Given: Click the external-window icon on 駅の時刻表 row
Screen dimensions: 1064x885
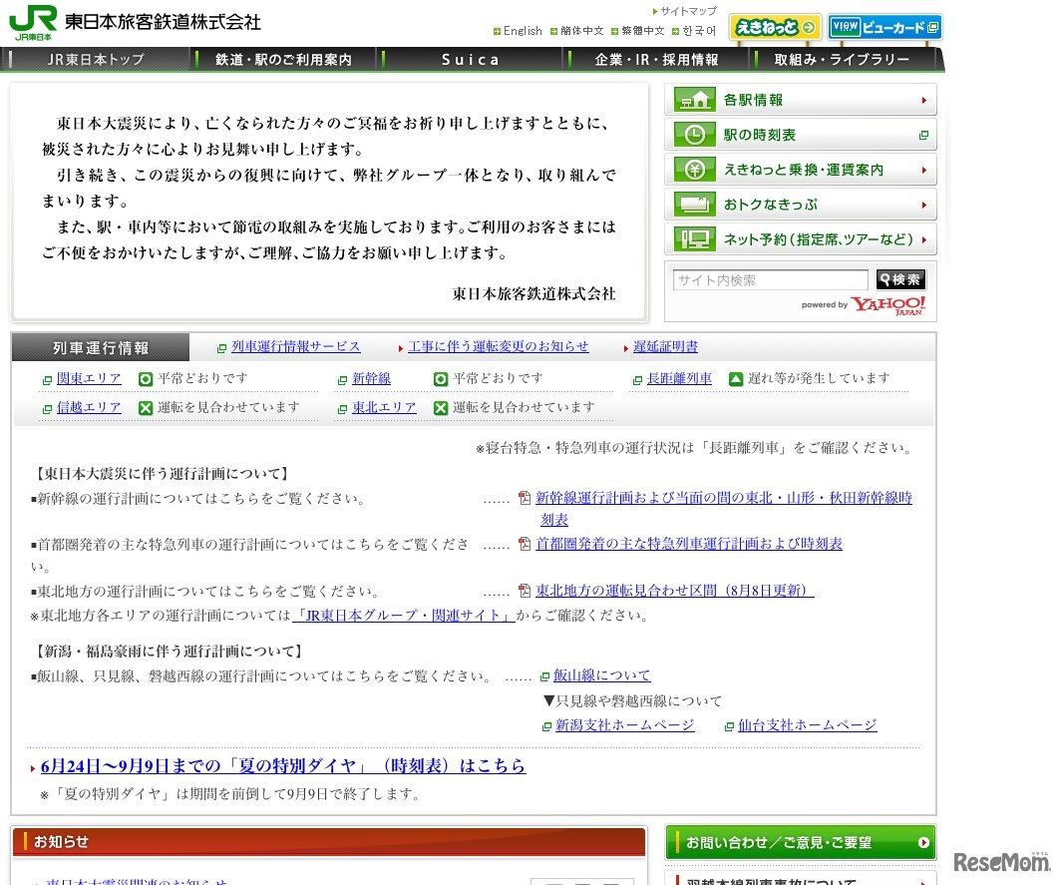Looking at the screenshot, I should (x=923, y=135).
